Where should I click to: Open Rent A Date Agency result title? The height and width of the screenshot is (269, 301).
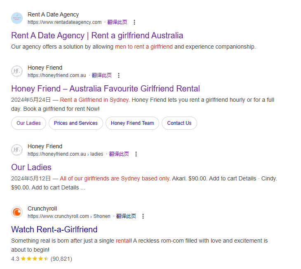coord(97,35)
